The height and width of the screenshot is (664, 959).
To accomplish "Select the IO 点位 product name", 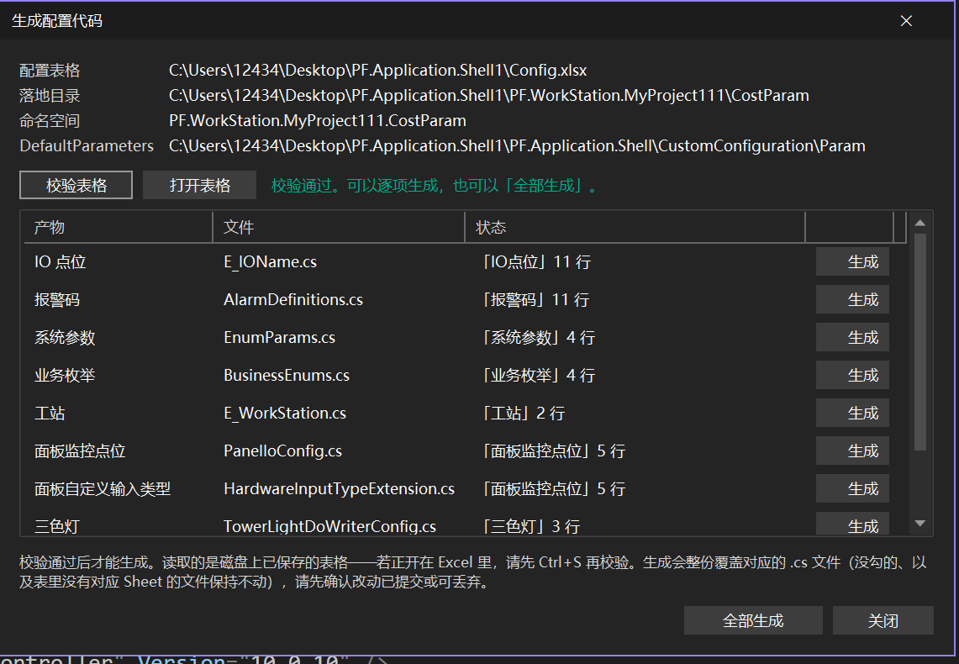I will click(x=60, y=261).
